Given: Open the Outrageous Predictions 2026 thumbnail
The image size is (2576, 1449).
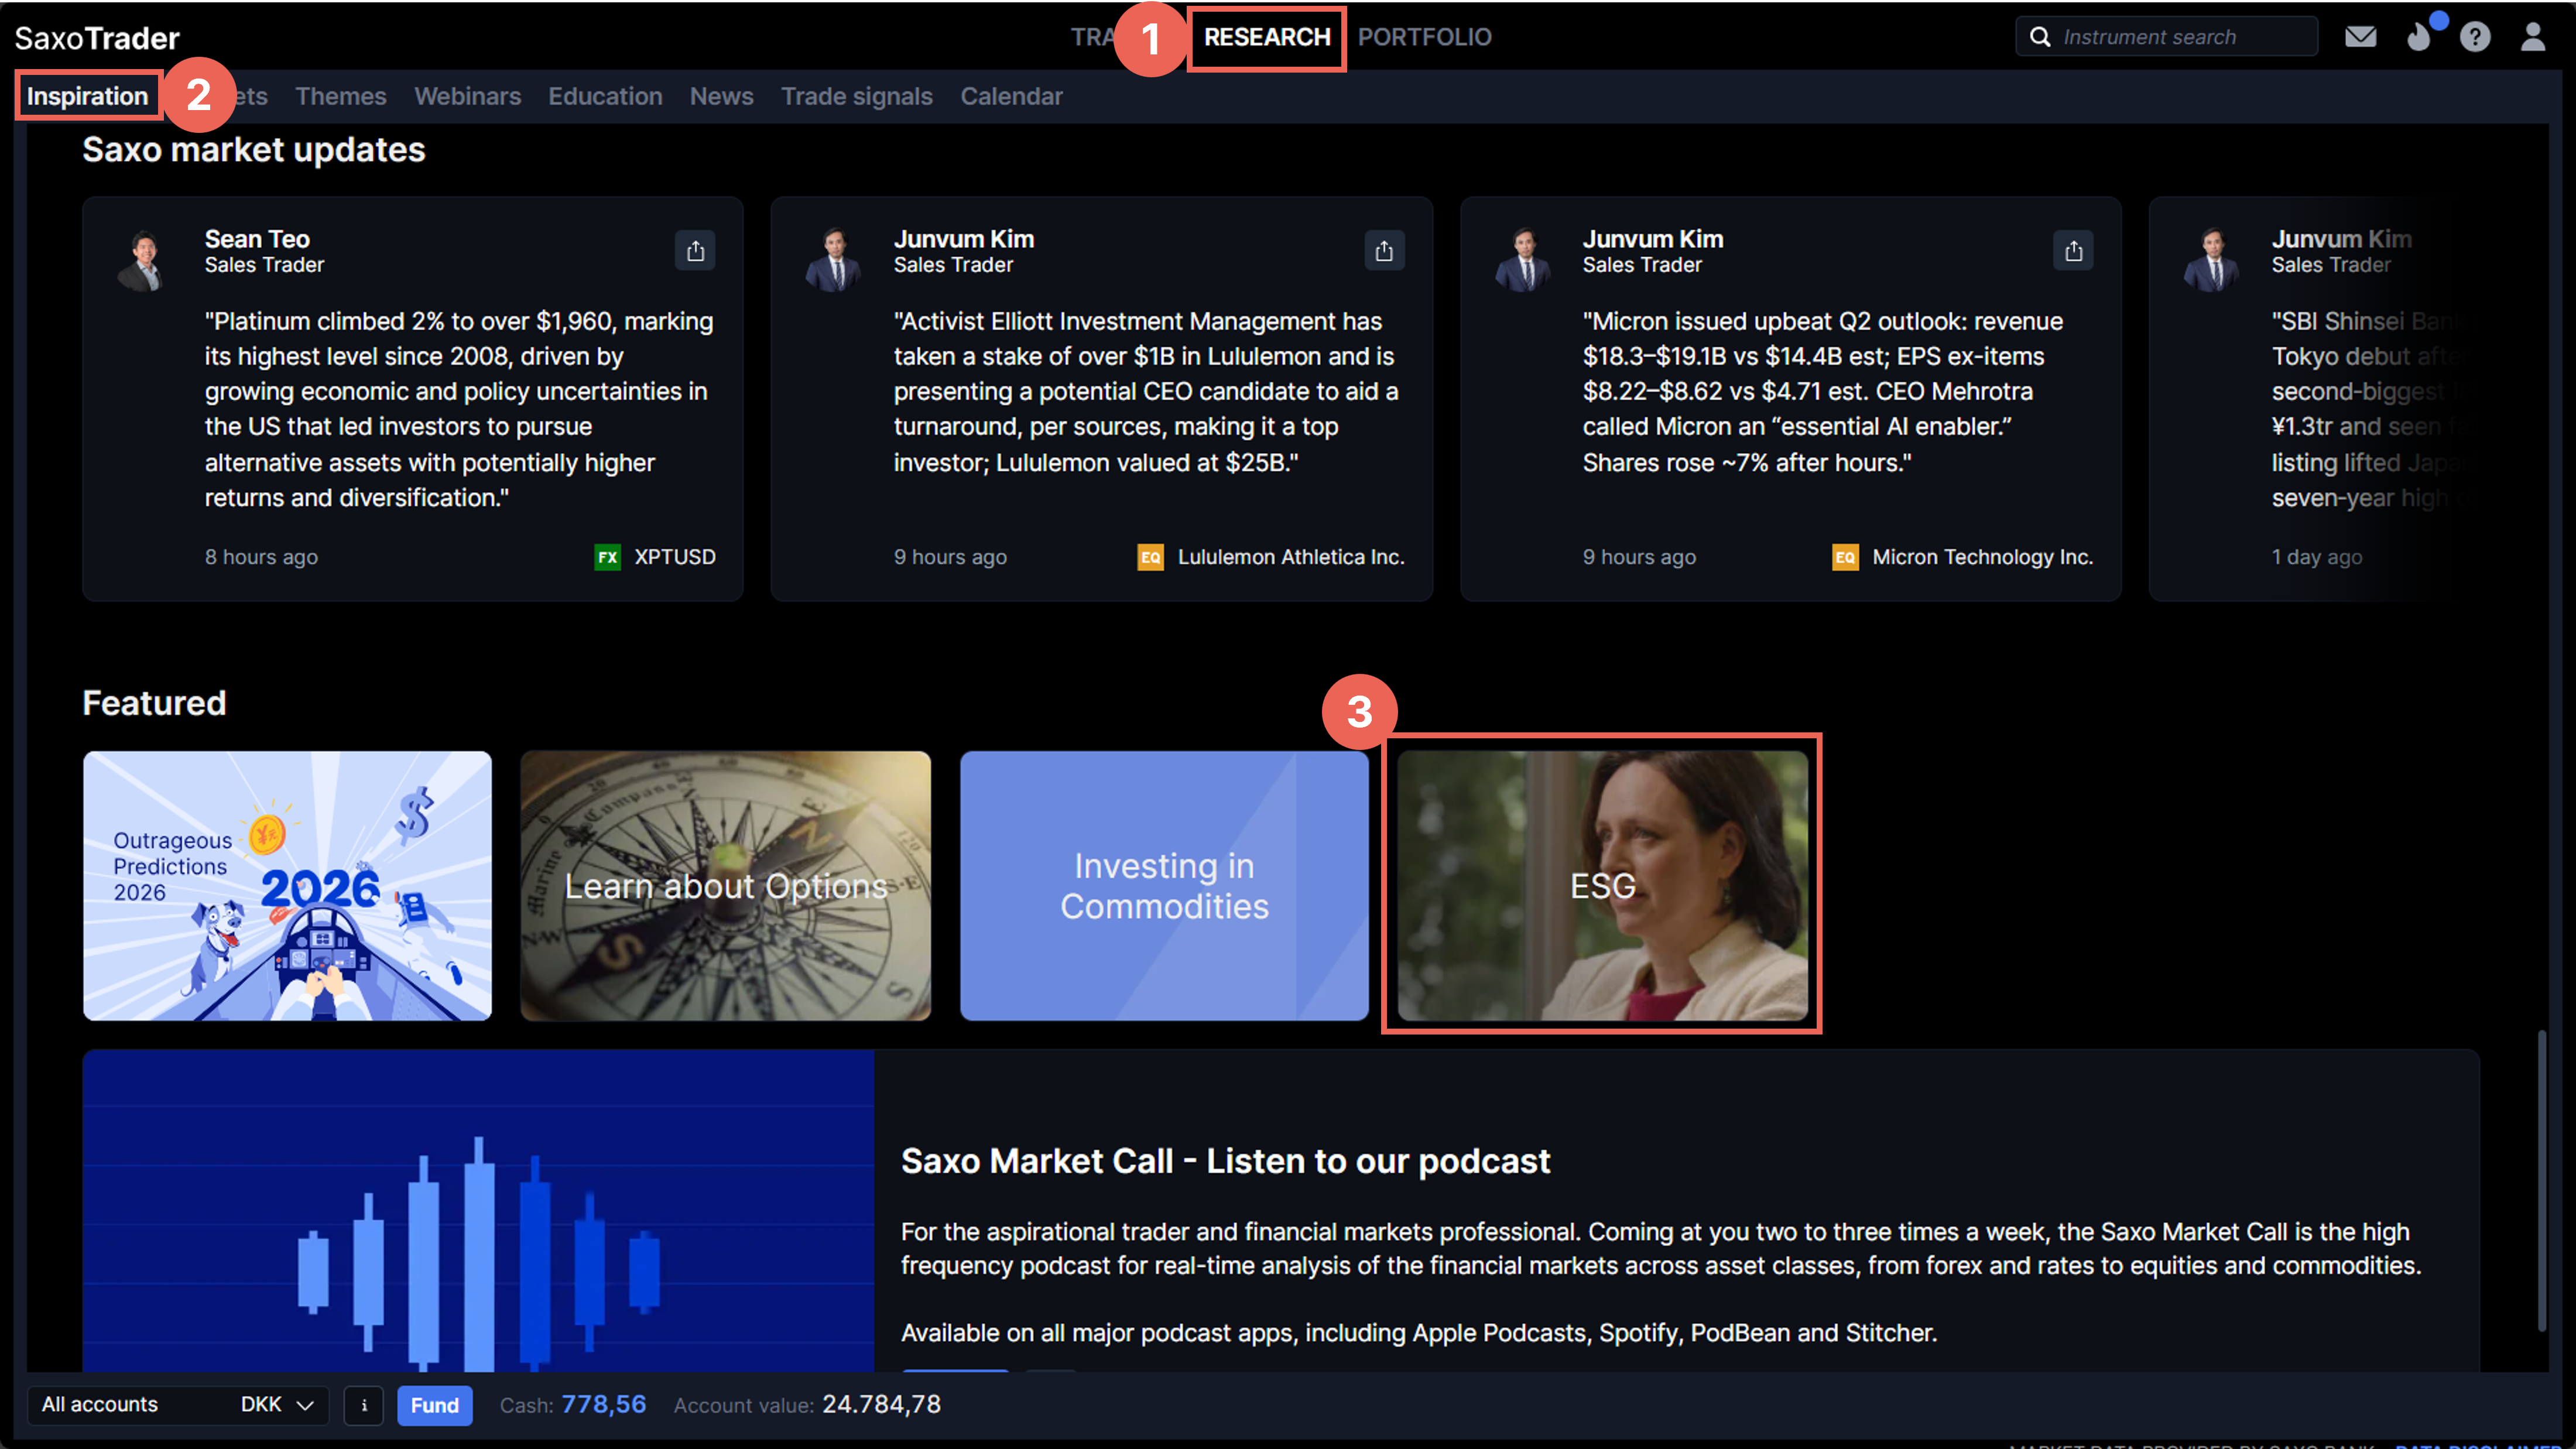Looking at the screenshot, I should coord(287,886).
